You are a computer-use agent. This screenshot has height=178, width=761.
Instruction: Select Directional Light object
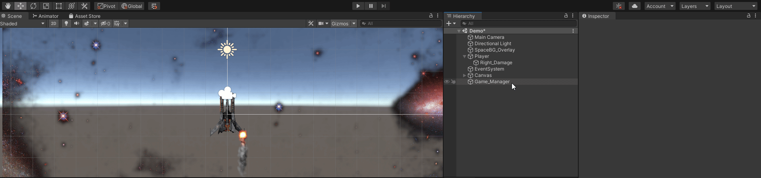pyautogui.click(x=493, y=44)
